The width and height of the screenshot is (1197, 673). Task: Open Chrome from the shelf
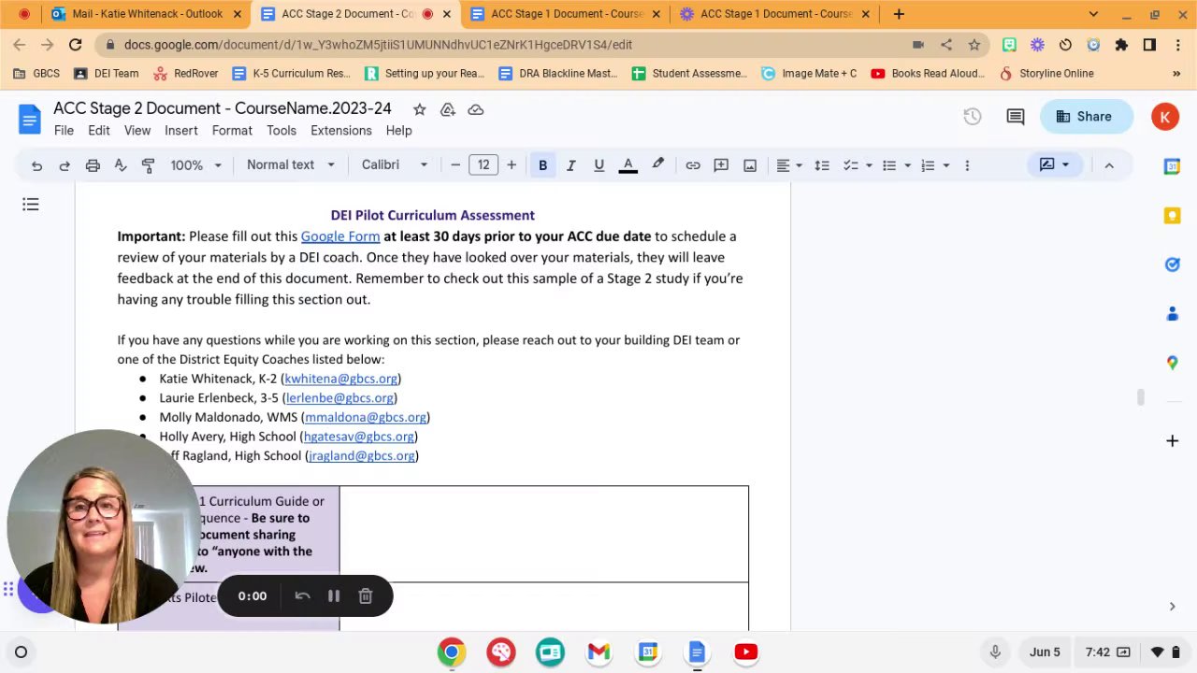click(x=451, y=652)
